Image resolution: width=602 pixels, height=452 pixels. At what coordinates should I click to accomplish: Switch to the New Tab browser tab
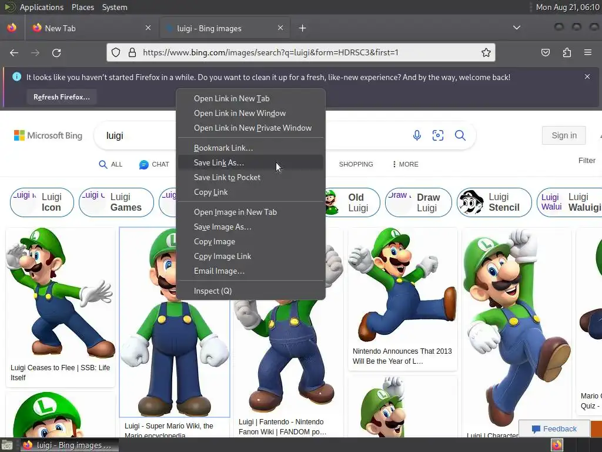pos(92,28)
